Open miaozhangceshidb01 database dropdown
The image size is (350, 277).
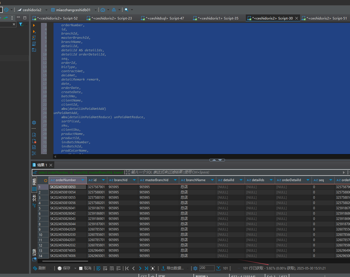(x=96, y=10)
